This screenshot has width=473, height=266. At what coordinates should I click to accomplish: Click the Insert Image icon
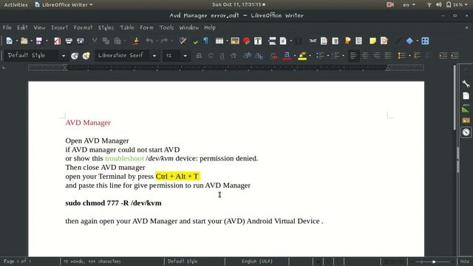[x=235, y=41]
